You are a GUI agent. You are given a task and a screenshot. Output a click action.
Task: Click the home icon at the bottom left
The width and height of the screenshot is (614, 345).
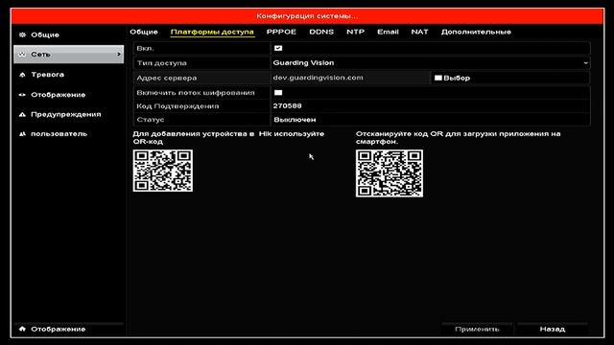point(22,329)
